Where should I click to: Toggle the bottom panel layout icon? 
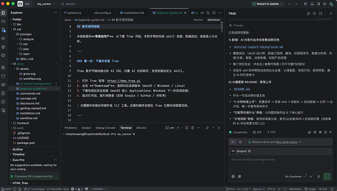tap(312, 4)
